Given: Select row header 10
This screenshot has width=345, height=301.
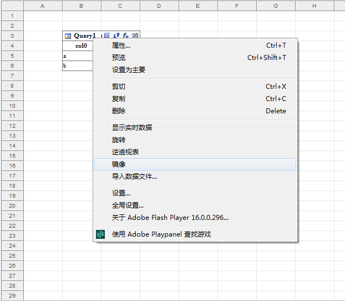Looking at the screenshot, I should 12,106.
